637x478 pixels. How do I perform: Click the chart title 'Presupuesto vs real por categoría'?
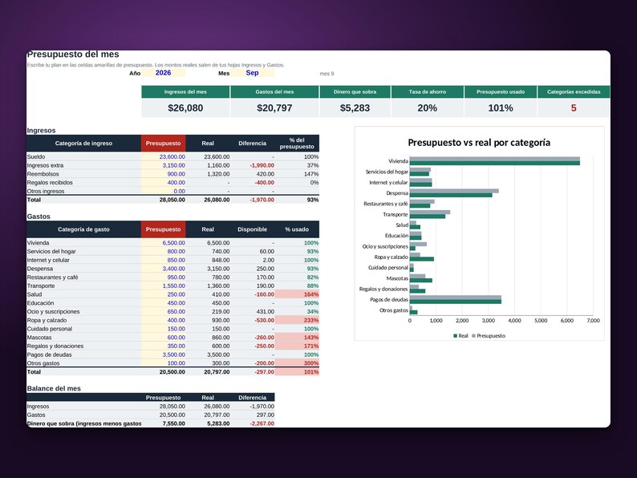pyautogui.click(x=479, y=143)
